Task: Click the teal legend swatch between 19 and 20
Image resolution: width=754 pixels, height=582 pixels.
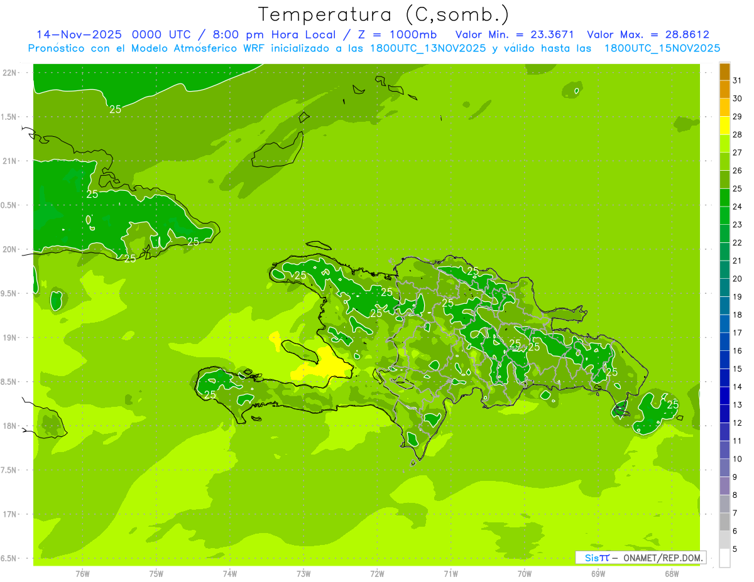Action: [x=724, y=288]
